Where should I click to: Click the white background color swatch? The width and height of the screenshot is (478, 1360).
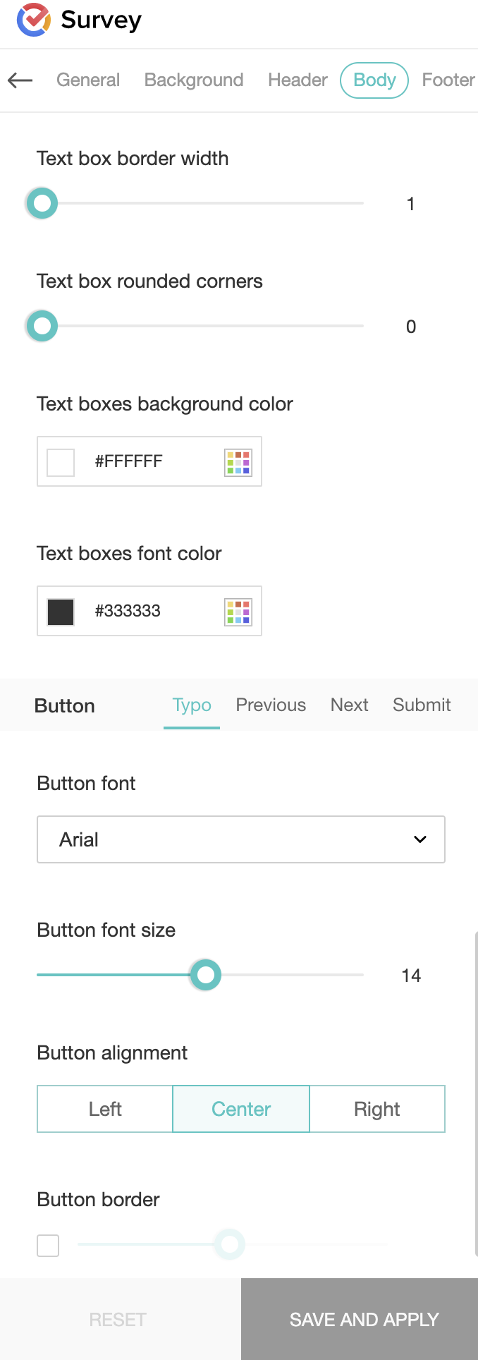pos(61,462)
